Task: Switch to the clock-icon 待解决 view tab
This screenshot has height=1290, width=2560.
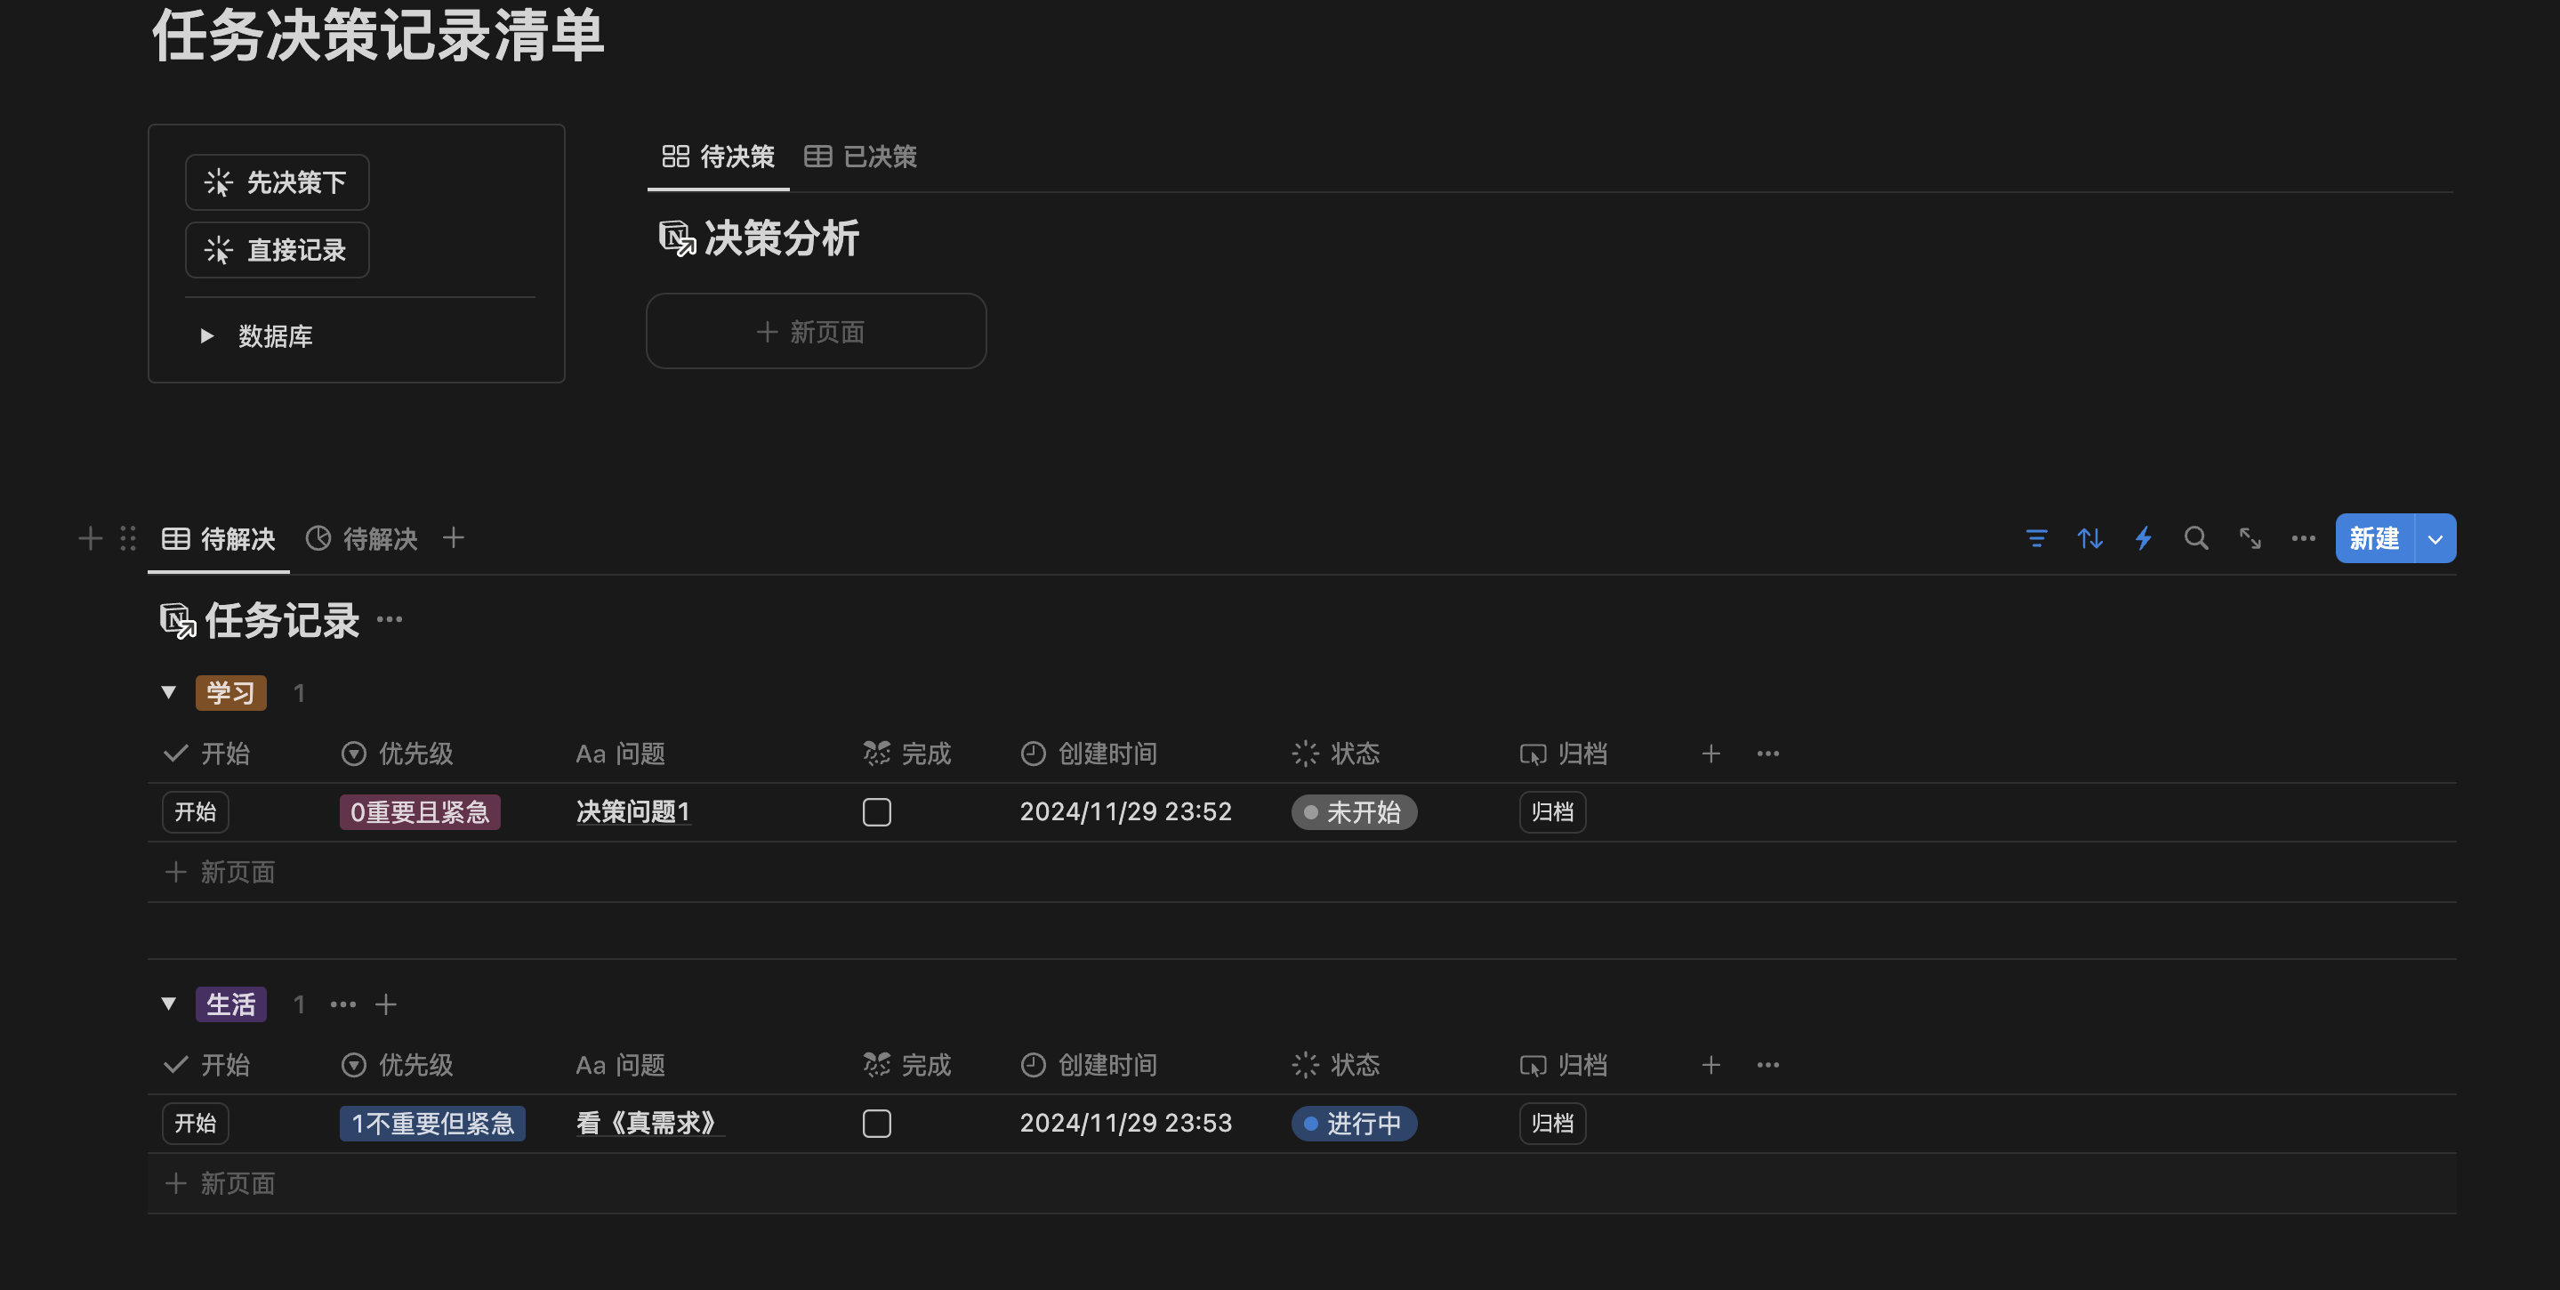Action: 362,538
